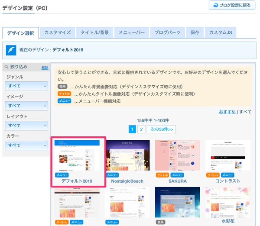260x226 pixels.
Task: Click the magnifier icon beside 絞り込み
Action: [6, 67]
